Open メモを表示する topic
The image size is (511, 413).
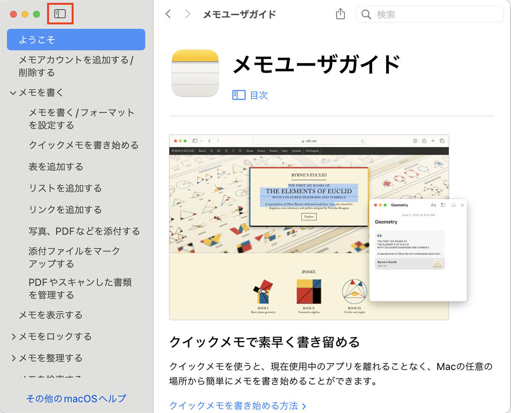51,315
